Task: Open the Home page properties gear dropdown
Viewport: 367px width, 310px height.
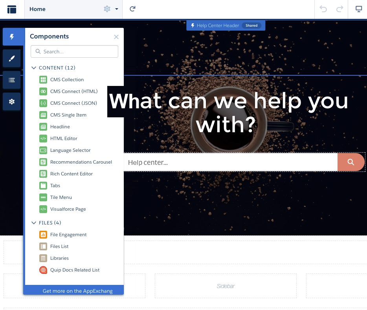Action: coord(110,9)
